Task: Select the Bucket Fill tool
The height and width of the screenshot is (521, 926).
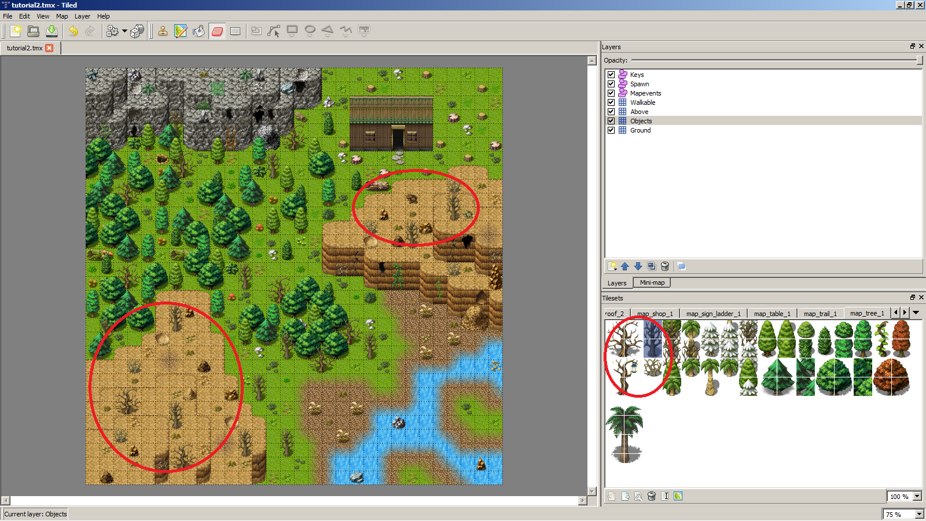Action: (199, 31)
